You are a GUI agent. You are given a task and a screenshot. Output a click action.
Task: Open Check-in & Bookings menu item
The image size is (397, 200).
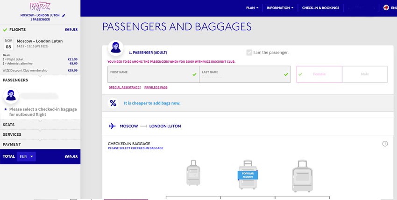(320, 8)
